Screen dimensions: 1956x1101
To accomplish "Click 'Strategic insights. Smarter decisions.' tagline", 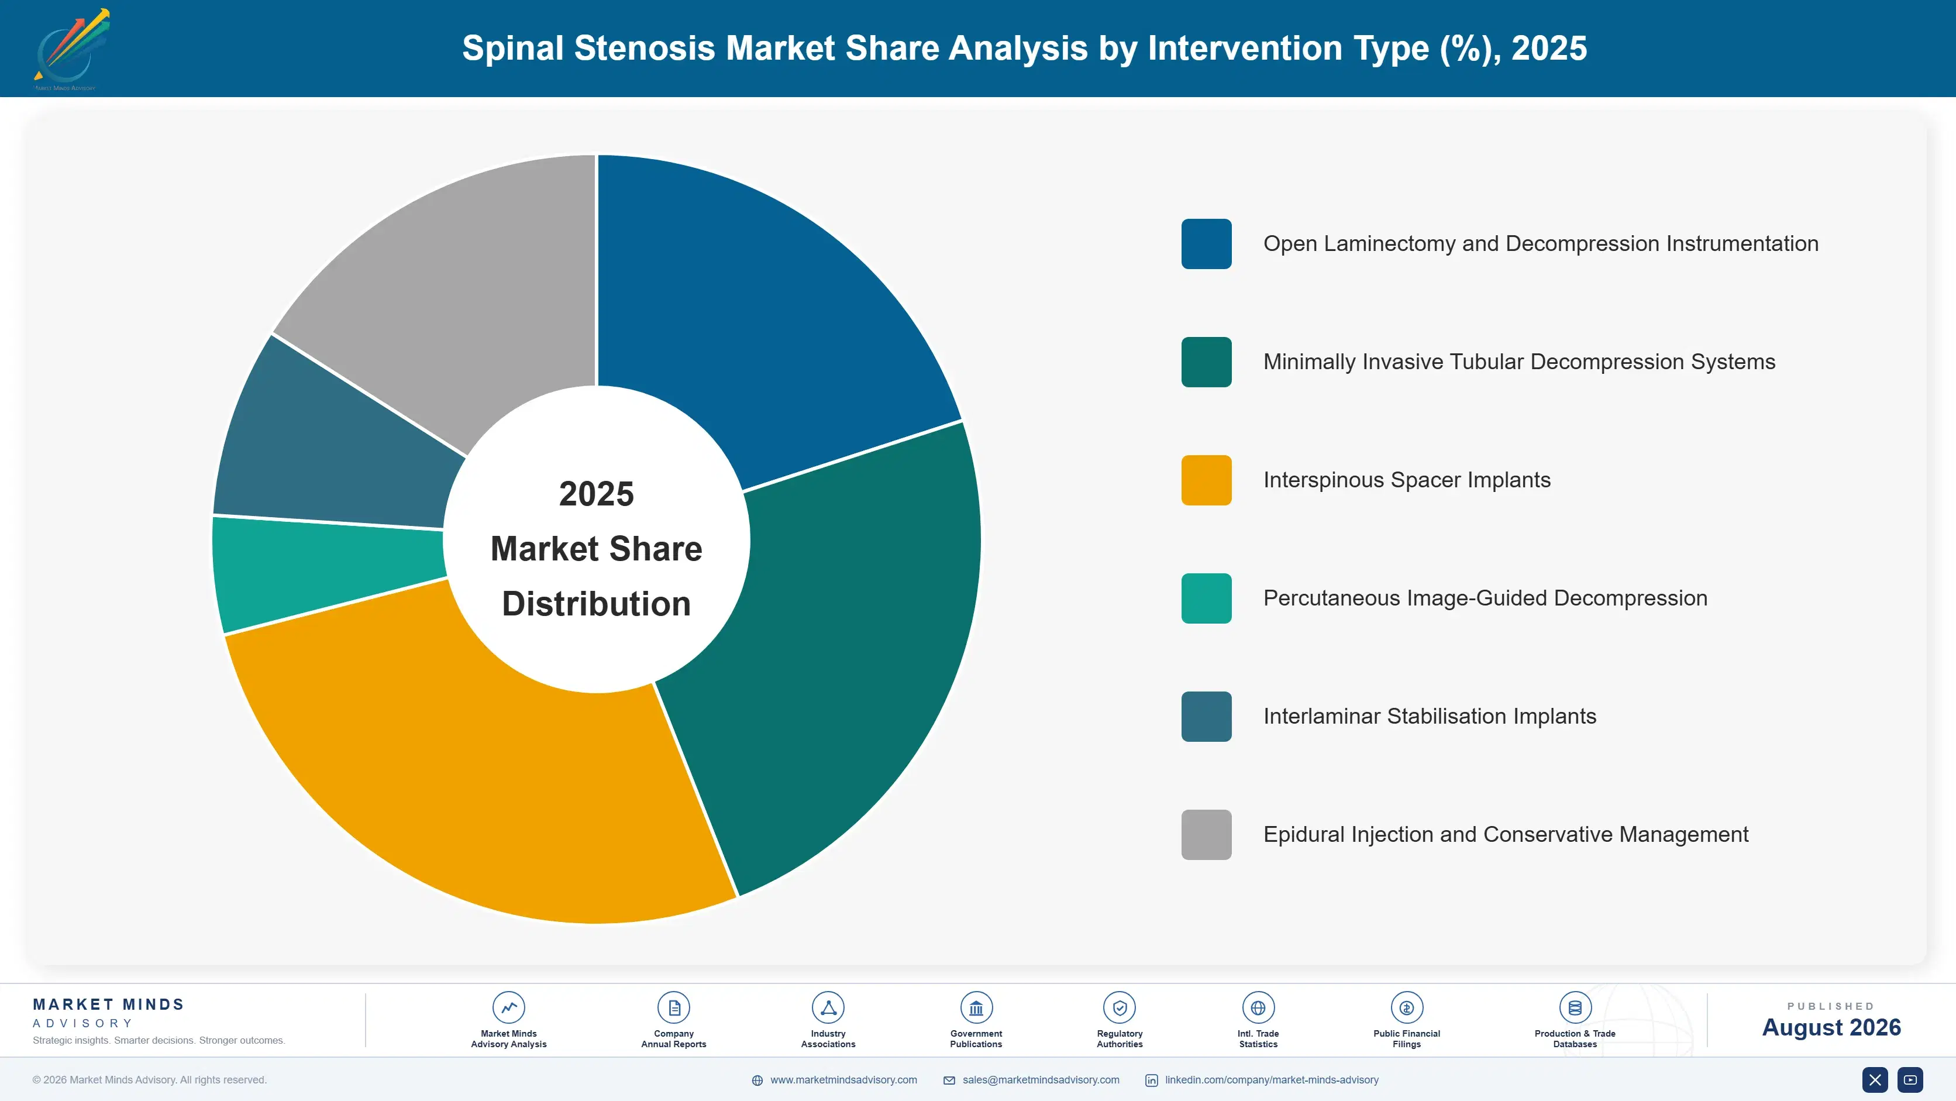I will (159, 1040).
